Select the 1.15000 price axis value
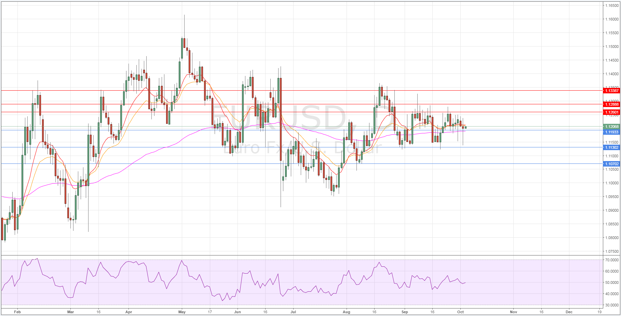Screen dimensions: 621x316 612,47
